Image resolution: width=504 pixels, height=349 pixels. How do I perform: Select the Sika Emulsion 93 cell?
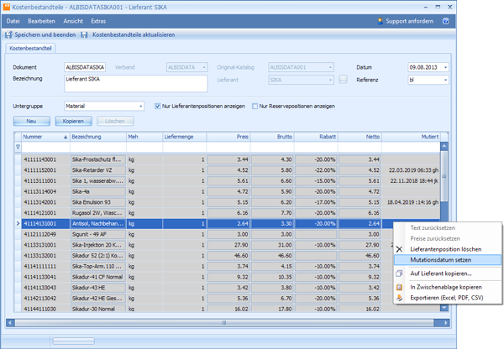tap(97, 202)
